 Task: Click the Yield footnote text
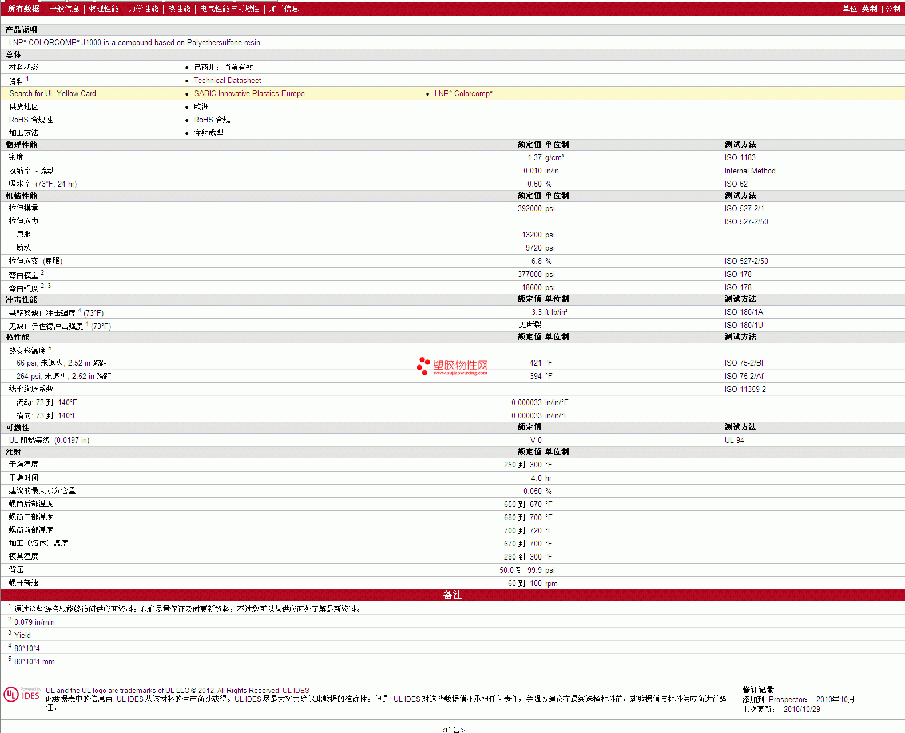22,636
